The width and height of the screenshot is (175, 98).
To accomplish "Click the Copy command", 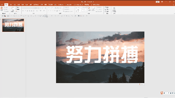I will (6, 9).
